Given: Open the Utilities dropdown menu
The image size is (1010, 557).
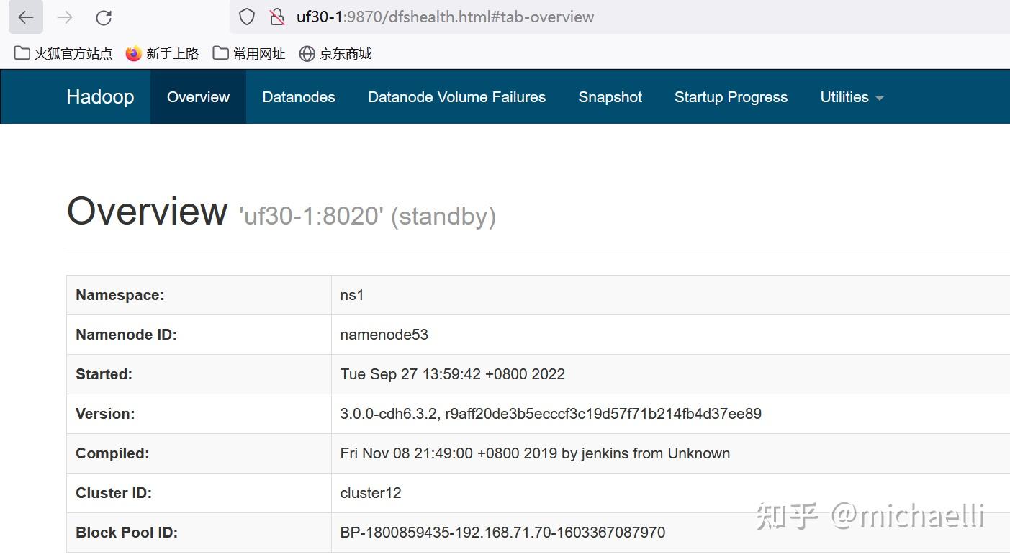Looking at the screenshot, I should (844, 96).
